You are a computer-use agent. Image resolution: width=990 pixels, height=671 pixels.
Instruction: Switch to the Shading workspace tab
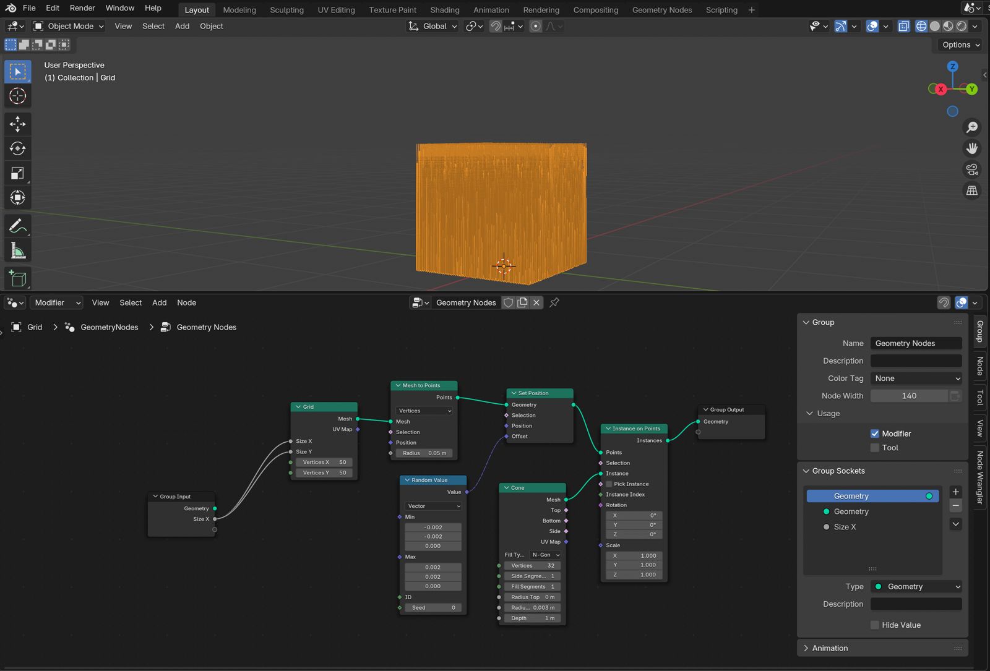[x=444, y=10]
